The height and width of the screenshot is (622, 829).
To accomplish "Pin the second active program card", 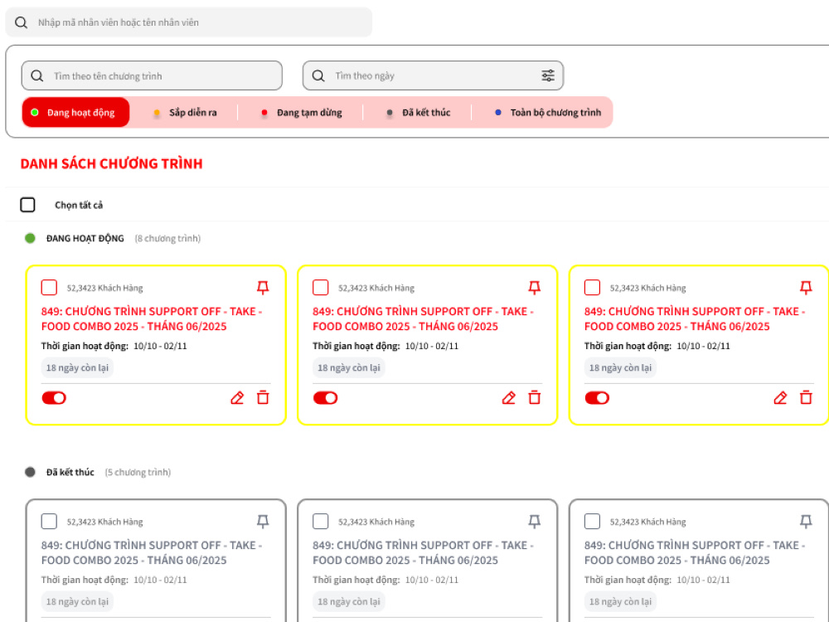I will 535,287.
